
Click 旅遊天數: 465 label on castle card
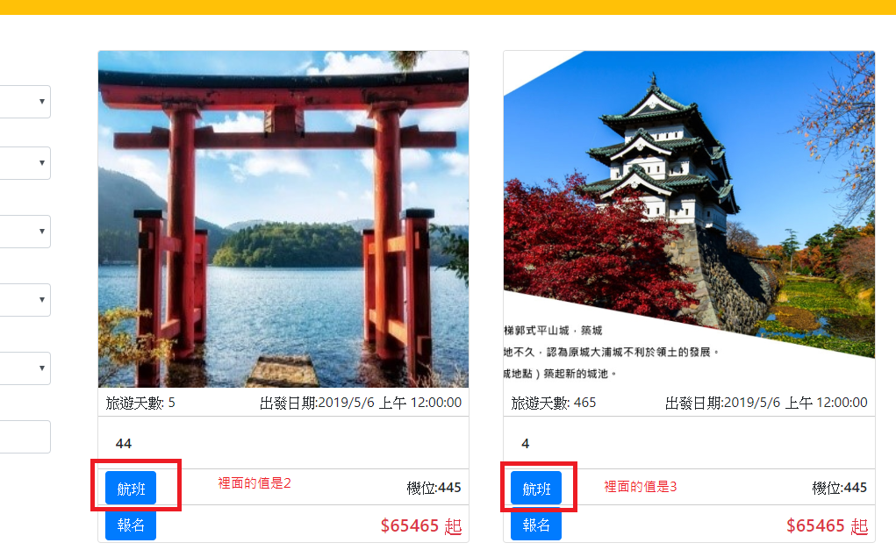tap(553, 403)
